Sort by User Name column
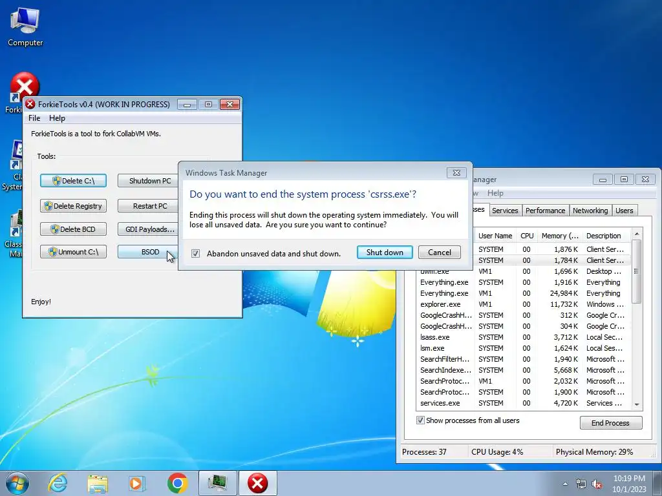This screenshot has height=496, width=662. [x=495, y=236]
